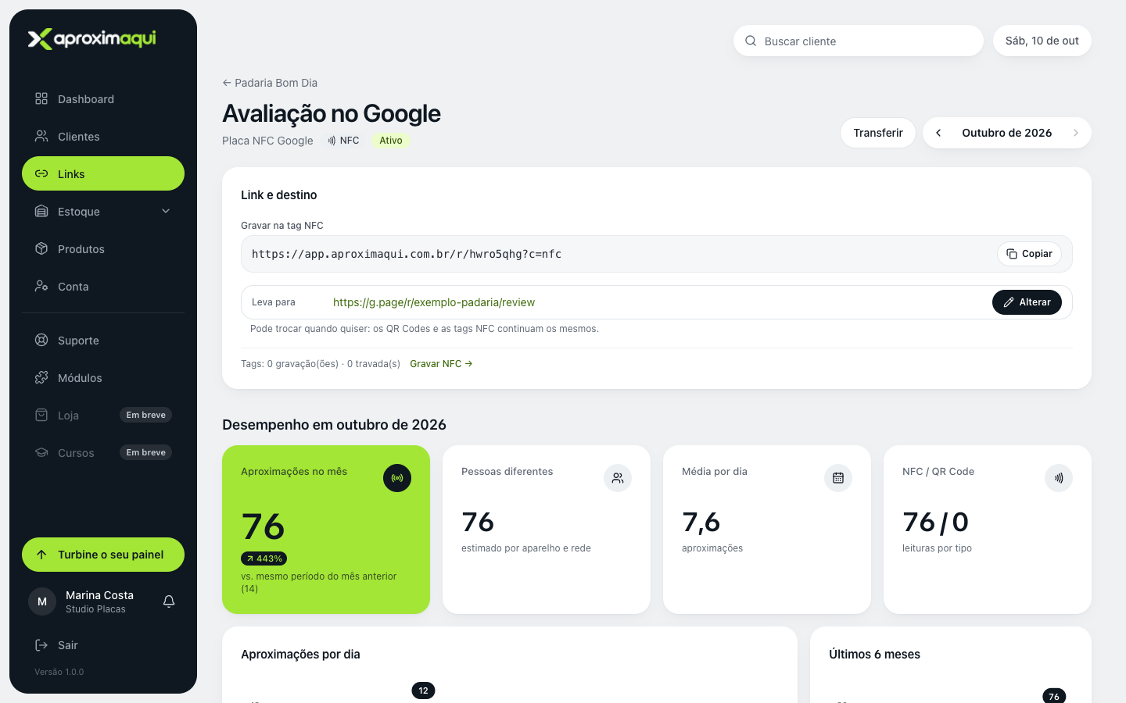Click the 7,6 average value
Viewport: 1126px width, 703px height.
[x=701, y=522]
